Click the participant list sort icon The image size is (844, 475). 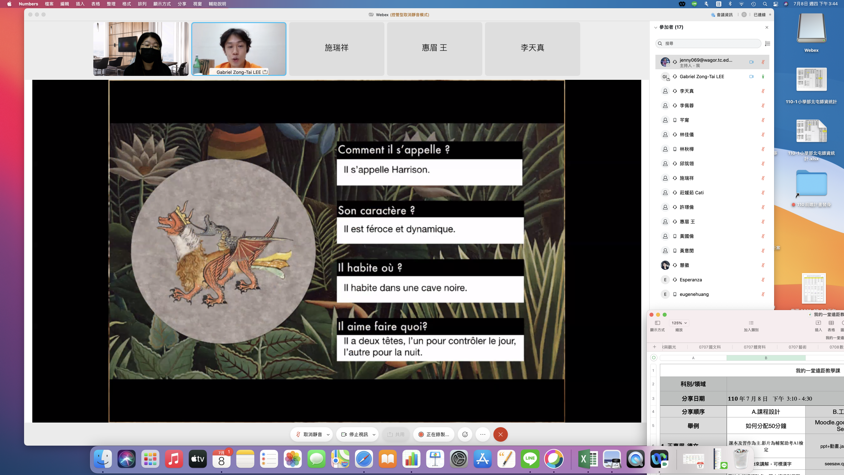coord(768,44)
